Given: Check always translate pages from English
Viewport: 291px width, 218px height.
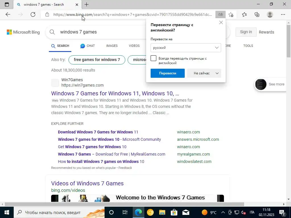Looking at the screenshot, I should pos(153,58).
